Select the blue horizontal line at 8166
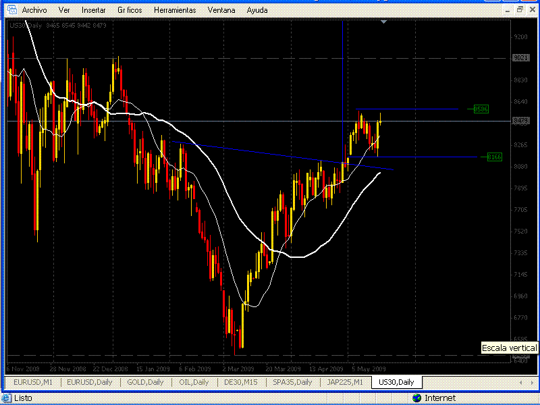Viewport: 540px width, 405px height. pyautogui.click(x=412, y=157)
